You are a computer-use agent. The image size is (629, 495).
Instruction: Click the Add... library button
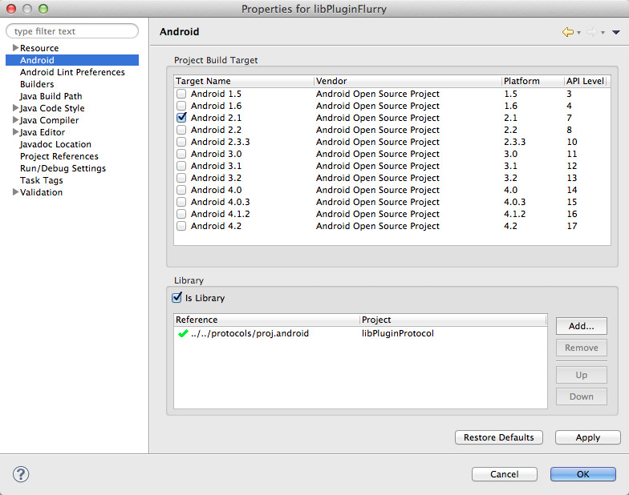(581, 326)
